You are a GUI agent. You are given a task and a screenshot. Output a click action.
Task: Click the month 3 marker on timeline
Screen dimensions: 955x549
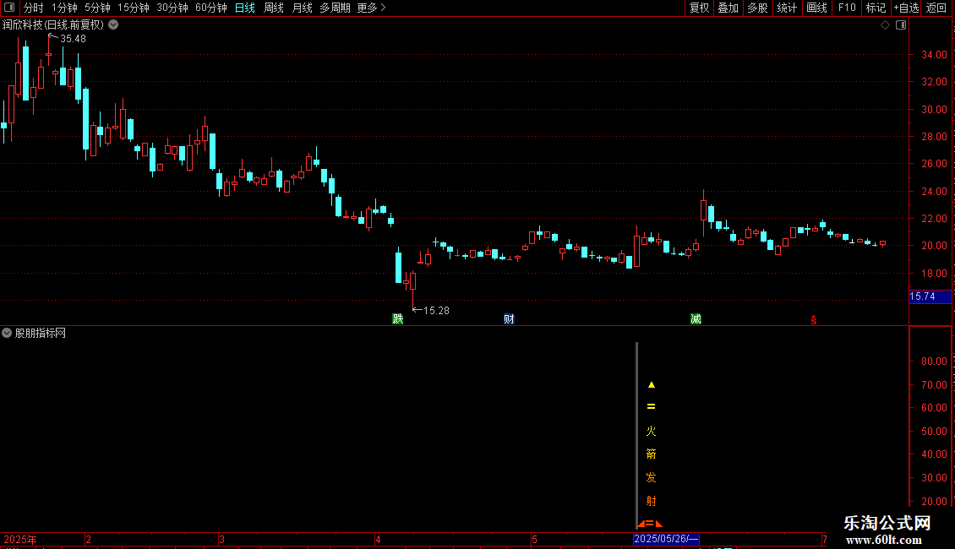(221, 539)
